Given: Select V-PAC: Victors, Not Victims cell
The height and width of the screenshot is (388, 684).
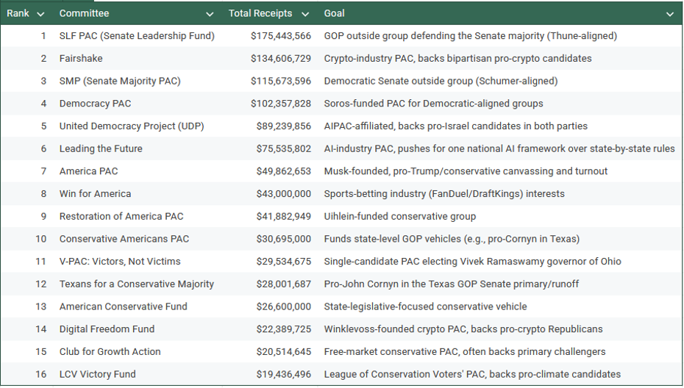Looking at the screenshot, I should pyautogui.click(x=138, y=262).
